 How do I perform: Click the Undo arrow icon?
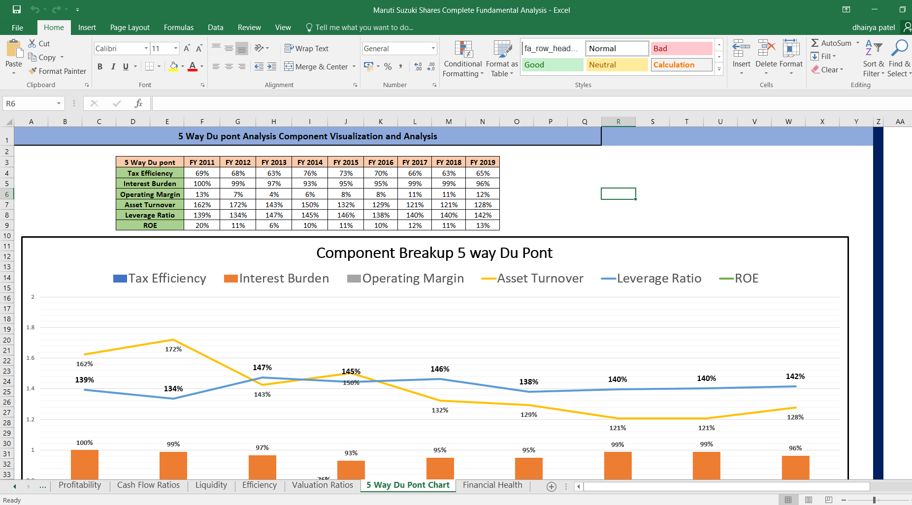coord(34,9)
